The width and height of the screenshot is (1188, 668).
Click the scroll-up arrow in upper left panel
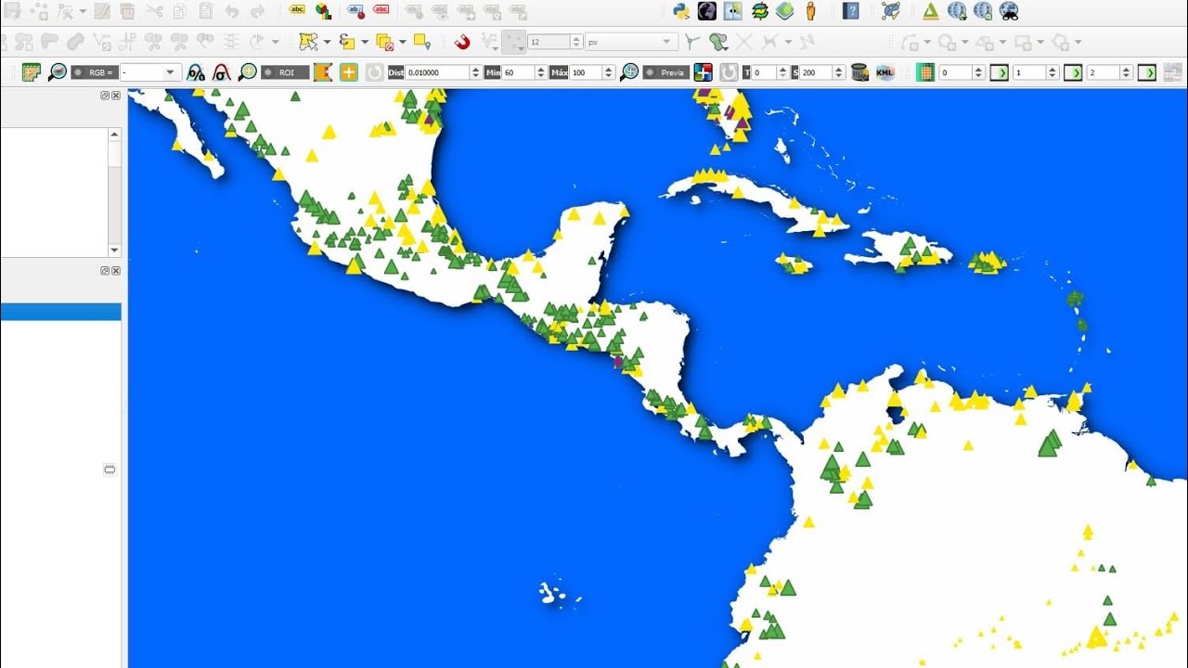click(115, 135)
